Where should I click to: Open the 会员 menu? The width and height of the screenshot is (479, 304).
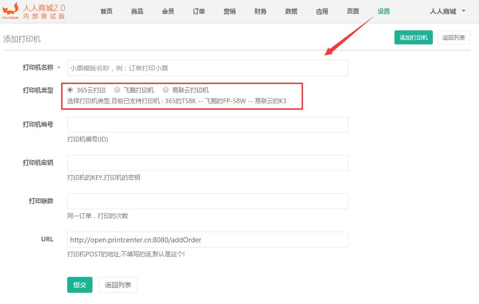point(168,11)
